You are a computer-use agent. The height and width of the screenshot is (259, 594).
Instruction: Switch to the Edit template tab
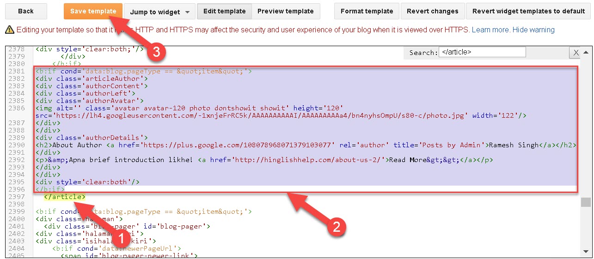(224, 11)
